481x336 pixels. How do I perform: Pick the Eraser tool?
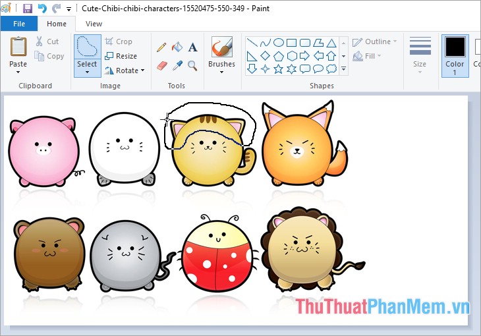coord(162,65)
